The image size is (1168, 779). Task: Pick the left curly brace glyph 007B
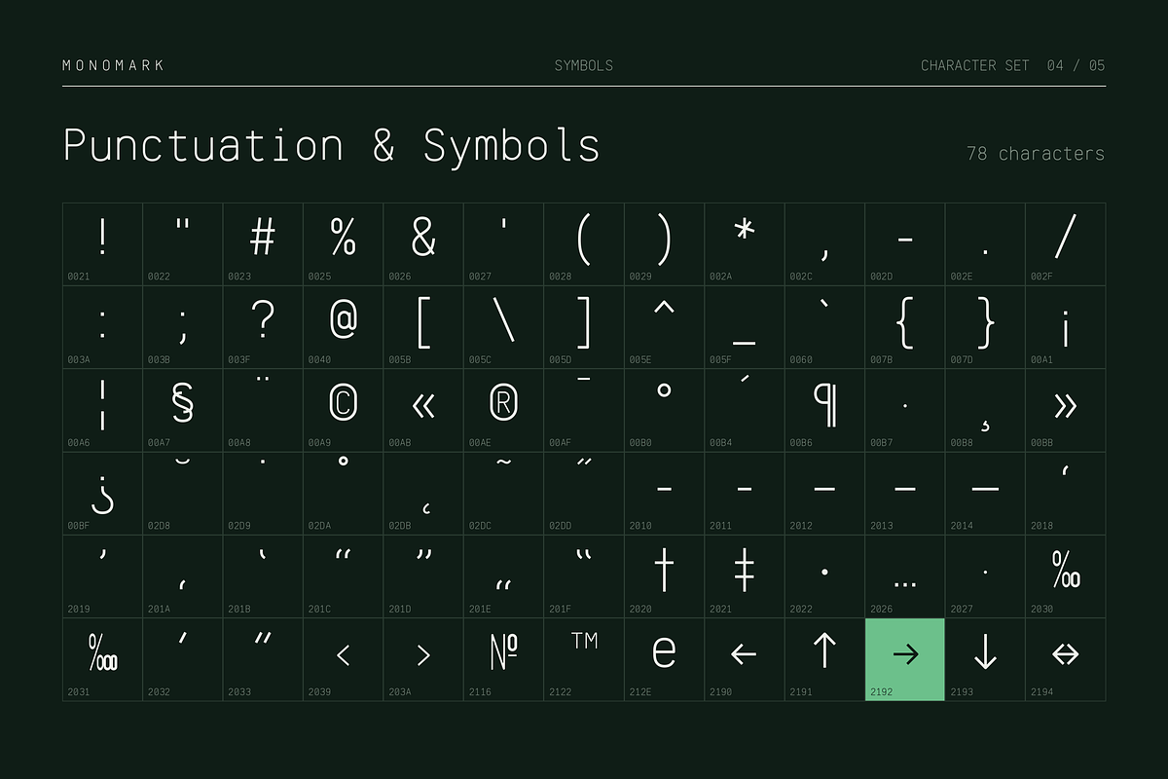904,327
